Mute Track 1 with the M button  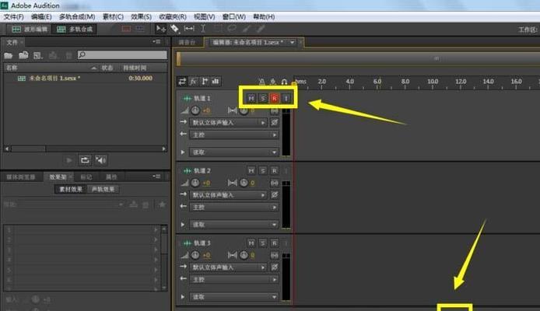(251, 98)
